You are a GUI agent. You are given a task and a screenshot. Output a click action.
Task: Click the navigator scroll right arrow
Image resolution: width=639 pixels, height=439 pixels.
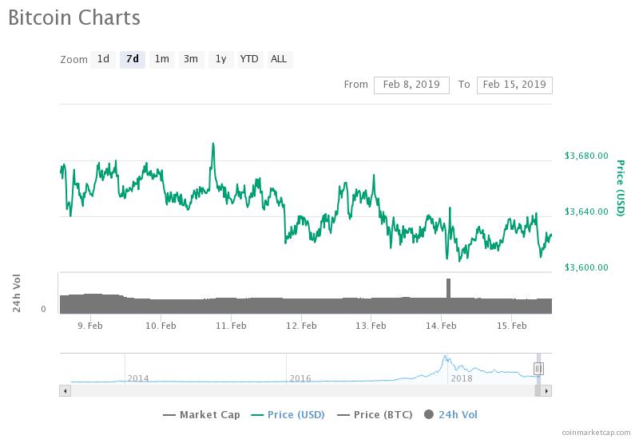point(546,391)
